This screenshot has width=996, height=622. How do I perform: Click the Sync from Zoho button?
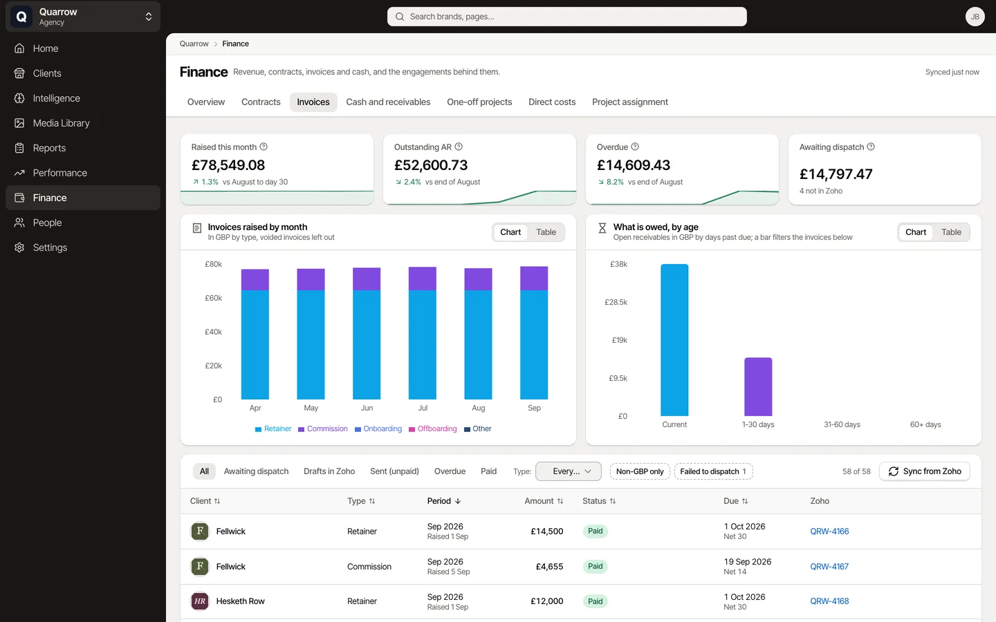point(925,471)
